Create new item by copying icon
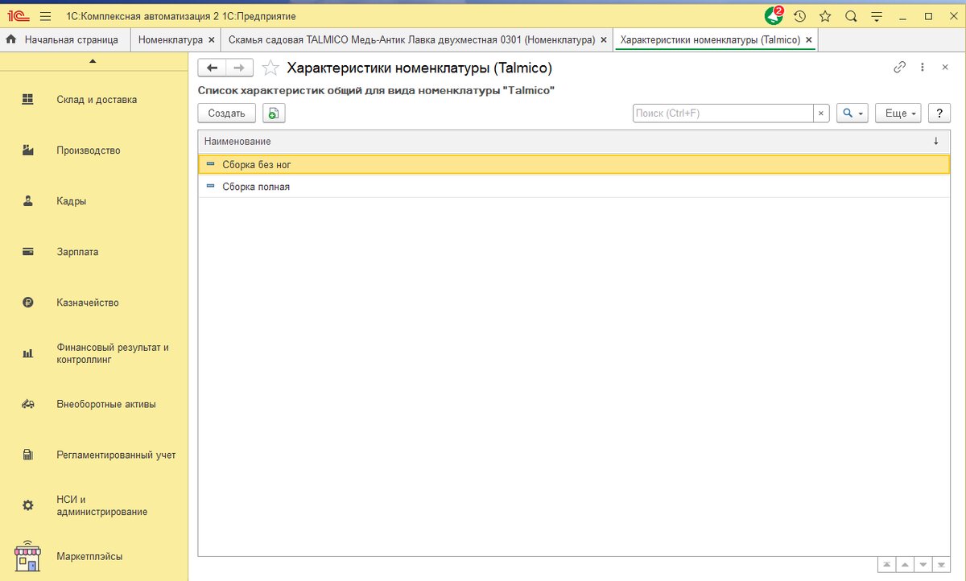The image size is (966, 581). click(x=274, y=113)
